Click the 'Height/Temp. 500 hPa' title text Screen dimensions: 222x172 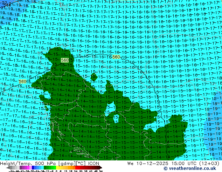pos(28,164)
